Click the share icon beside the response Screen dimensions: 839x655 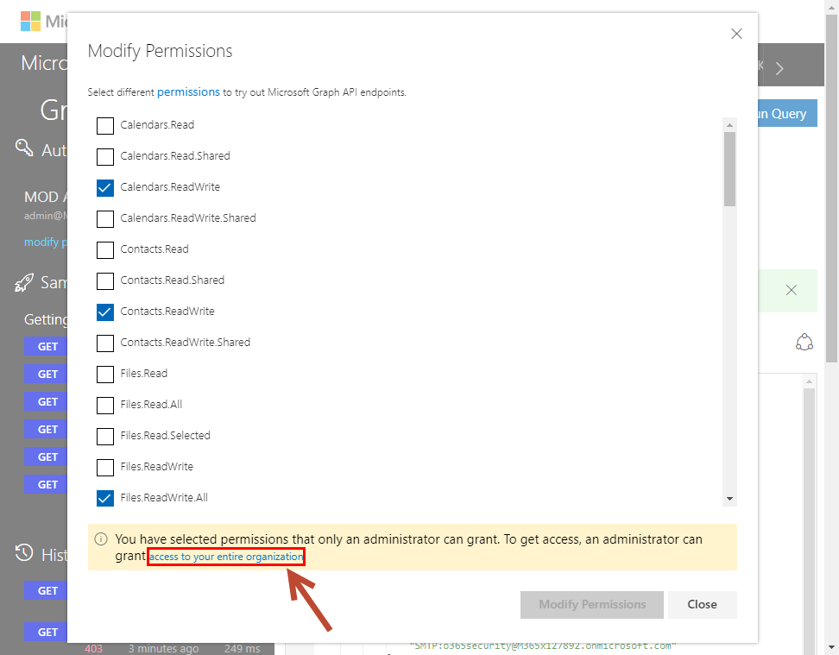click(x=804, y=343)
